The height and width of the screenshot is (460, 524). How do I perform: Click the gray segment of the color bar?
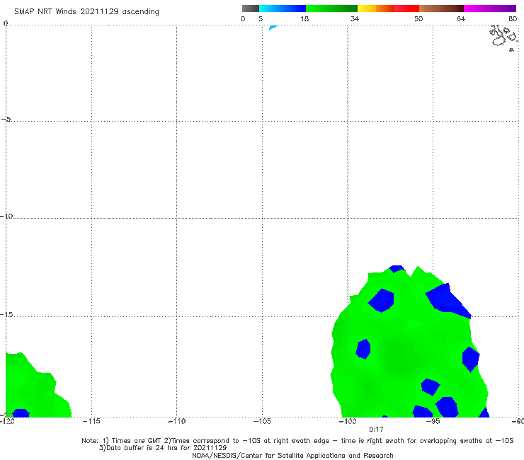point(250,8)
